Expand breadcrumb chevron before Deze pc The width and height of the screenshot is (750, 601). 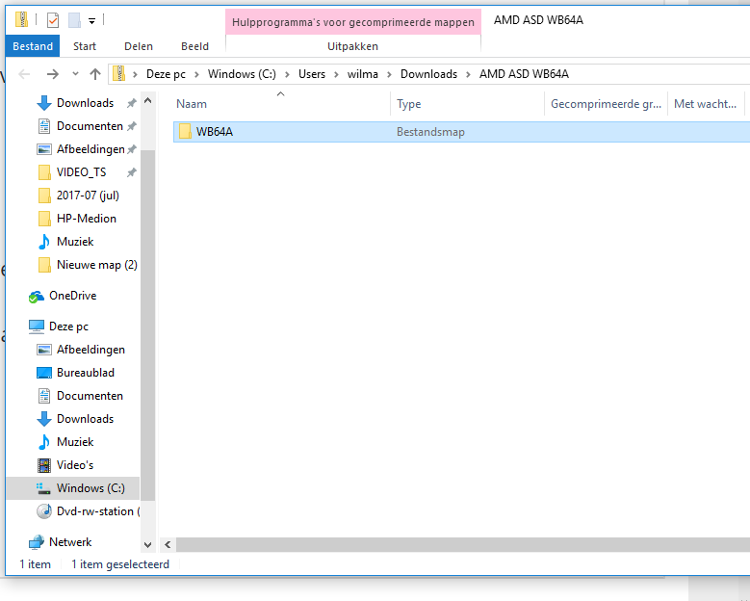pos(136,75)
